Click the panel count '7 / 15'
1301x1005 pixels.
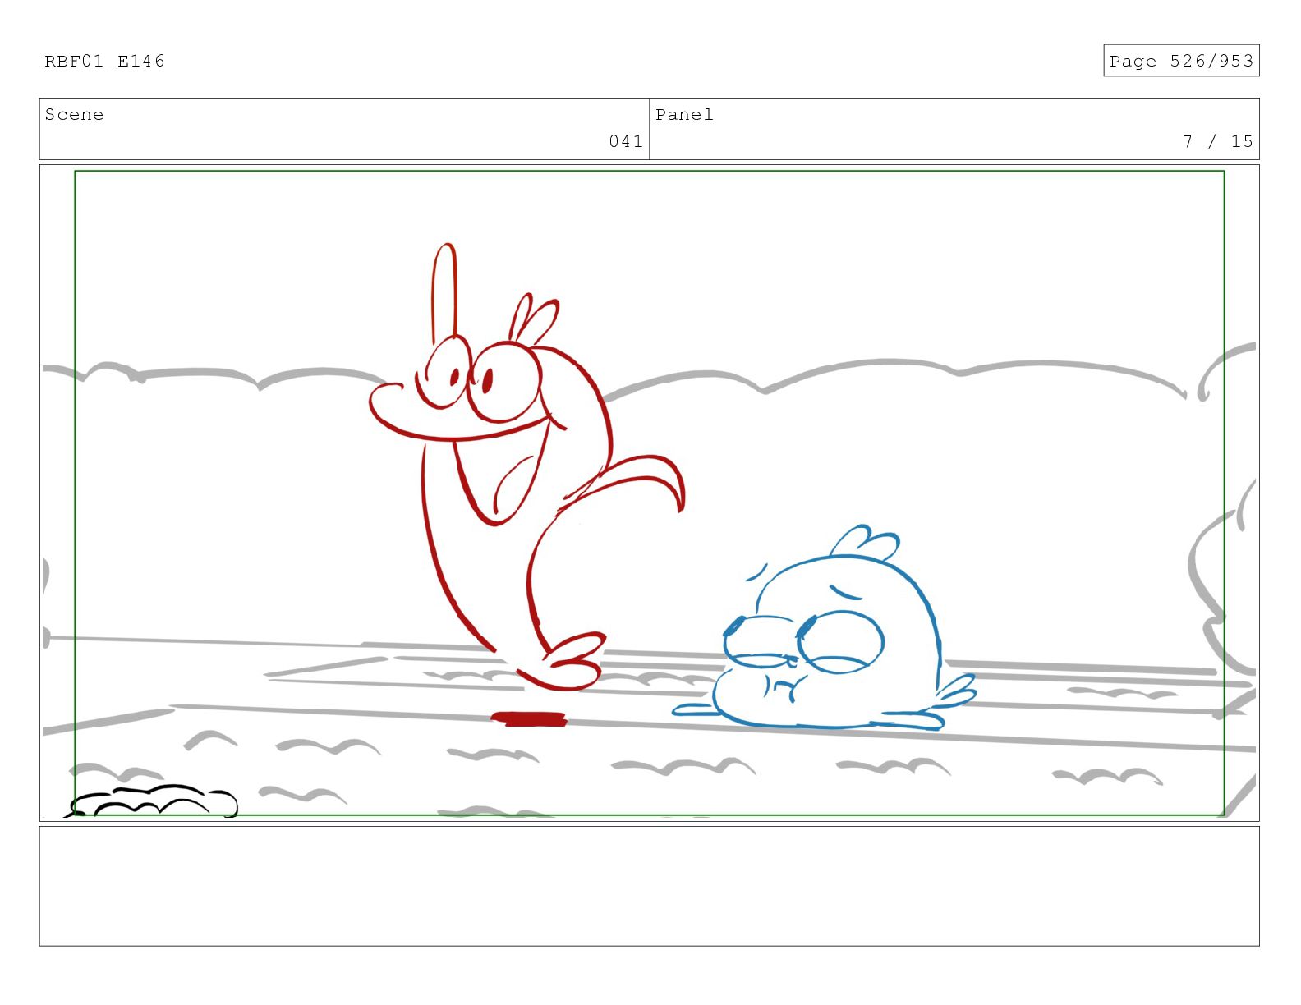click(x=1217, y=141)
